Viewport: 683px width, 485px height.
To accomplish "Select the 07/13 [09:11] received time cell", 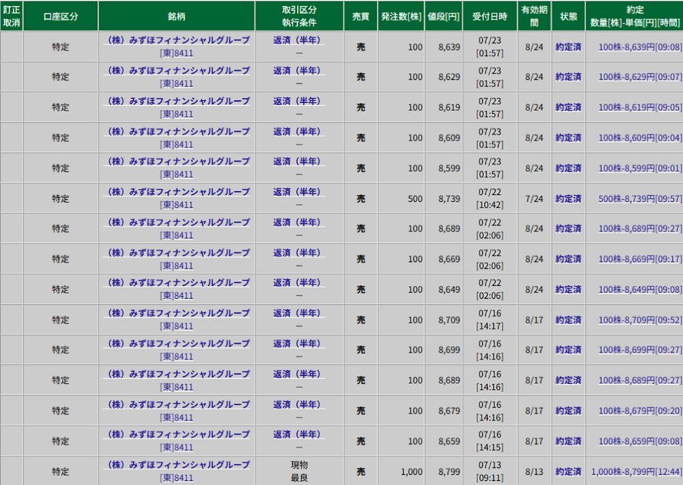I will coord(490,471).
